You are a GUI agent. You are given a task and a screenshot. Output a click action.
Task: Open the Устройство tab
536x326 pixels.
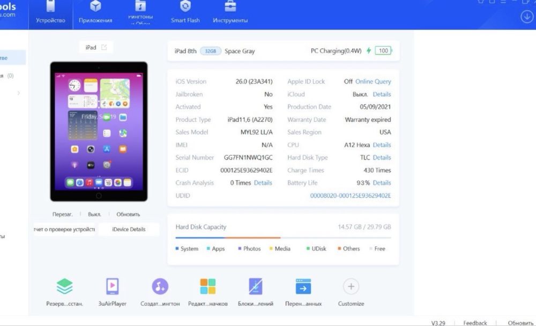coord(50,14)
